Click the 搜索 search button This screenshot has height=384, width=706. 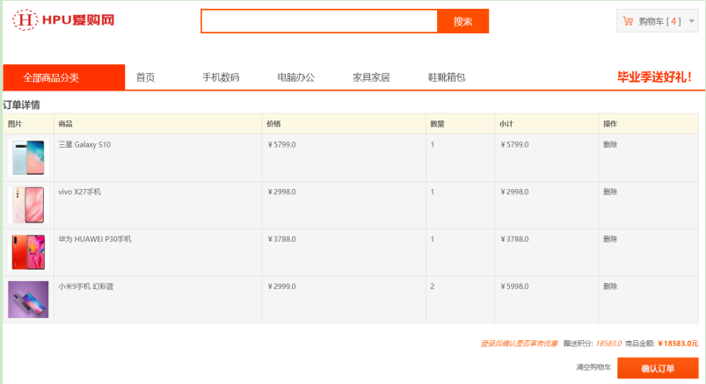coord(462,21)
